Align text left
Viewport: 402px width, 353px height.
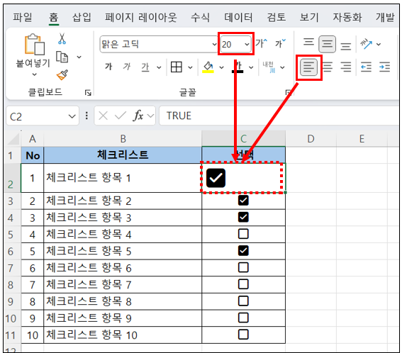(308, 67)
